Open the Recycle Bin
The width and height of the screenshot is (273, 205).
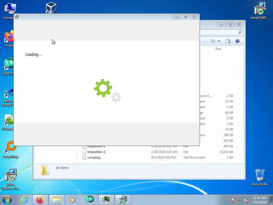260,177
